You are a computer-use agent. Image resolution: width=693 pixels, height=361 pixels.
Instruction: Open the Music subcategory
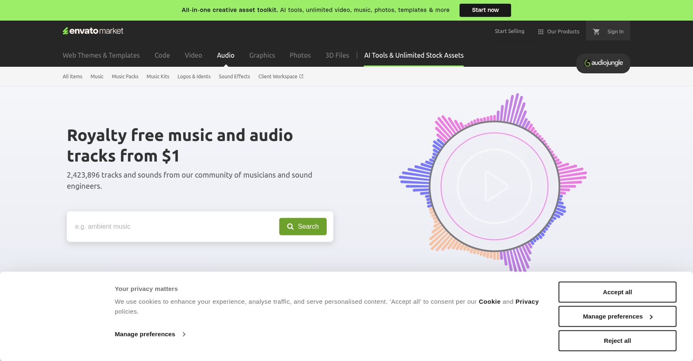click(x=97, y=77)
